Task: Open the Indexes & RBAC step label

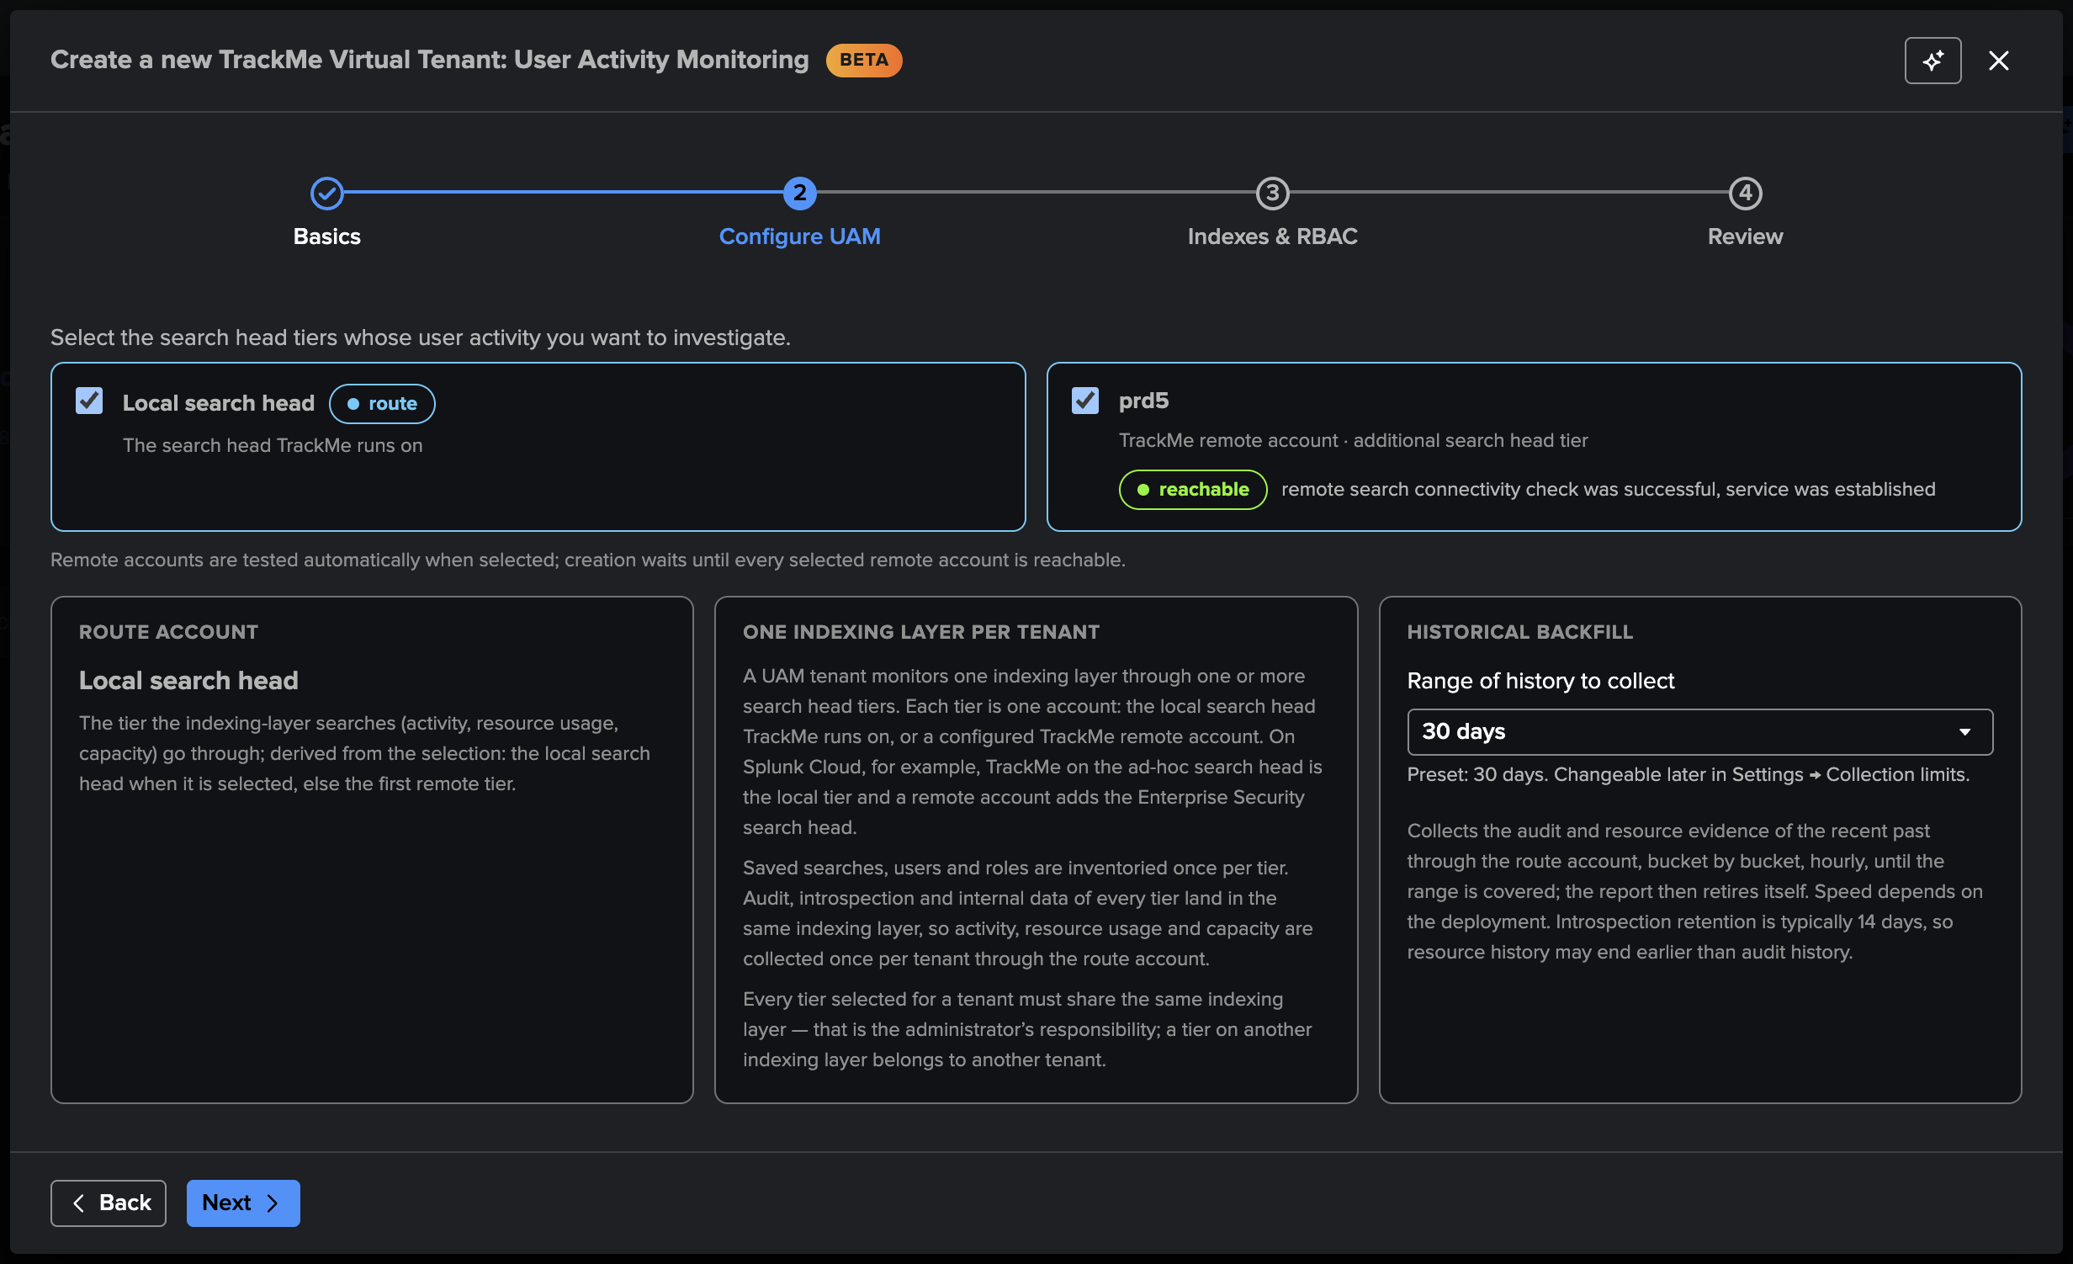Action: pos(1273,236)
